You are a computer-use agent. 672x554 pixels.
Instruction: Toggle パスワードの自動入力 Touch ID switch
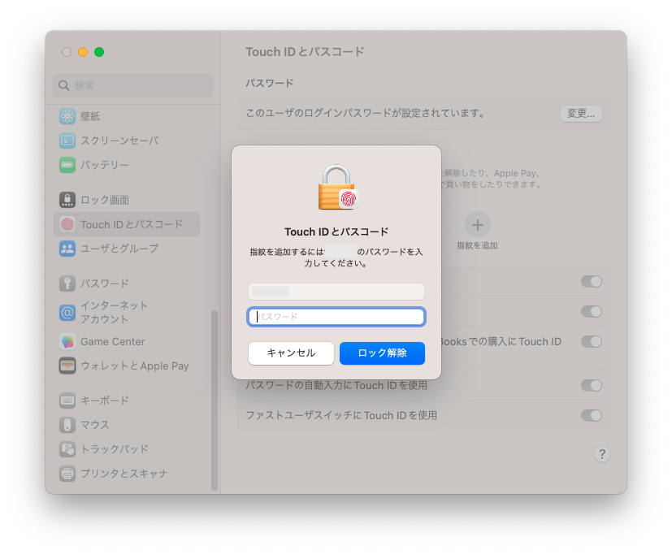pyautogui.click(x=591, y=385)
